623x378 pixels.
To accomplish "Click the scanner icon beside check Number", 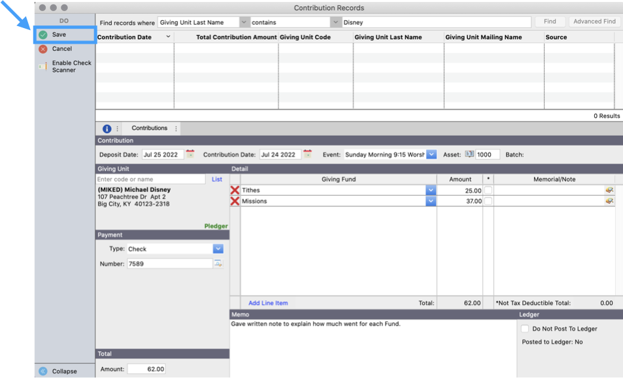I will point(219,263).
